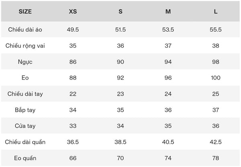Select the XS column header
Image resolution: width=241 pixels, height=167 pixels.
pyautogui.click(x=73, y=12)
